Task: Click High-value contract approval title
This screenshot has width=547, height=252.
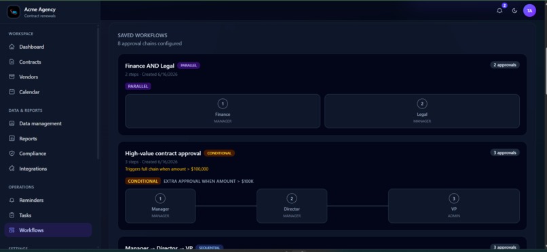Action: [x=163, y=154]
